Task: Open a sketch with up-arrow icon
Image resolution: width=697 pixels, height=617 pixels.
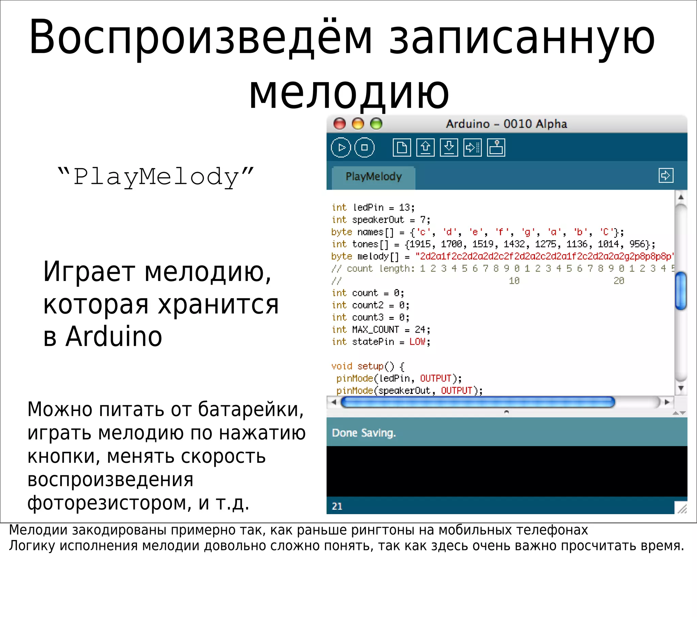Action: (x=425, y=147)
